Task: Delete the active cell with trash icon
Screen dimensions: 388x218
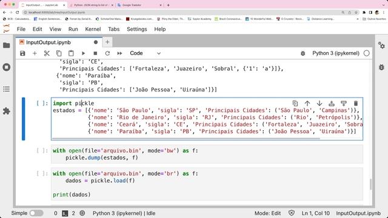Action: [x=356, y=104]
